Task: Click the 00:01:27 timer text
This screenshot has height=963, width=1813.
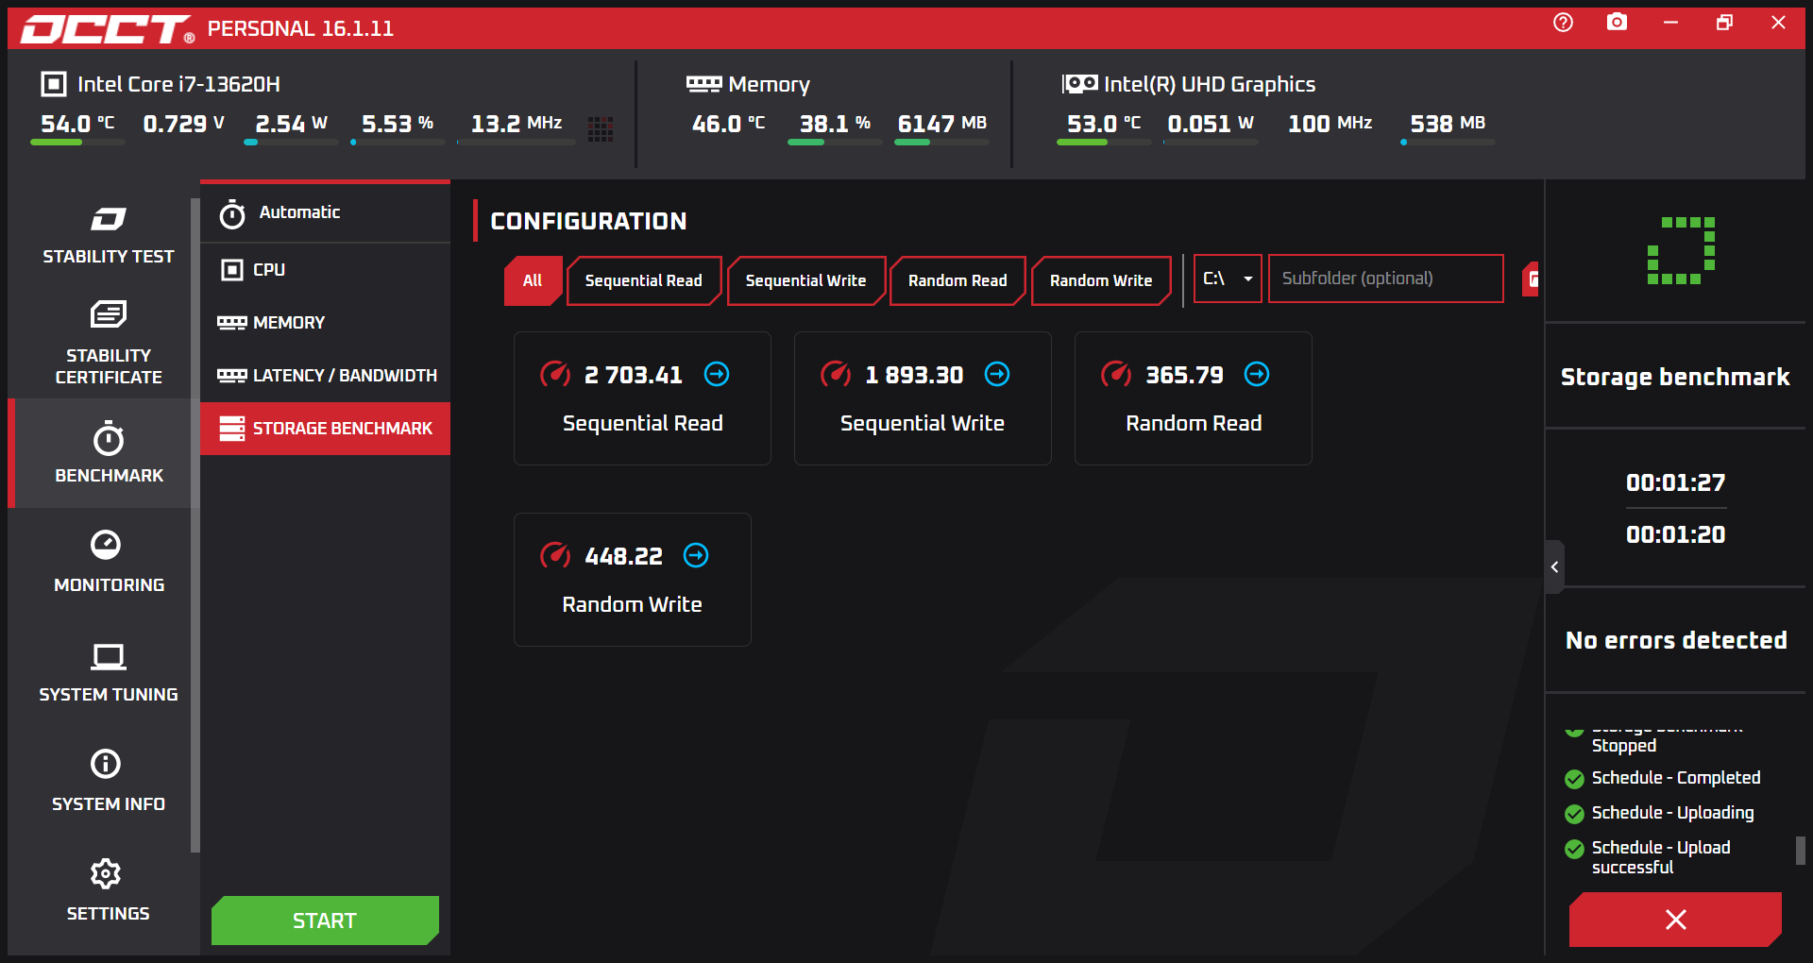Action: pos(1675,483)
